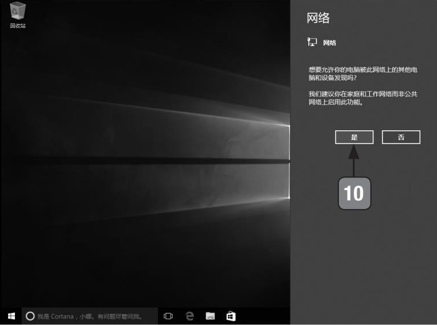Open the Windows Store taskbar icon
437x325 pixels.
coord(231,316)
